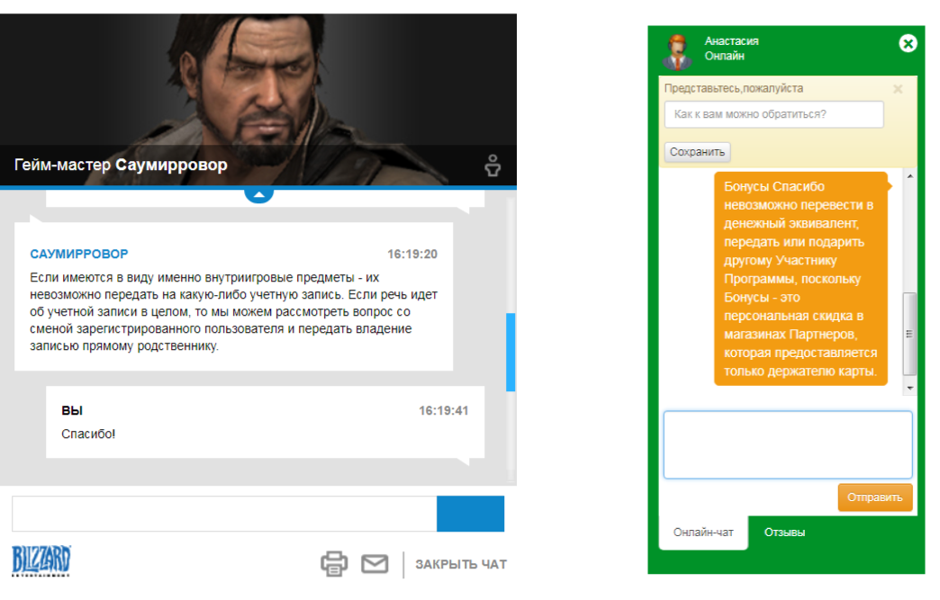Click the Blizzard logo
The width and height of the screenshot is (940, 600).
coord(41,561)
